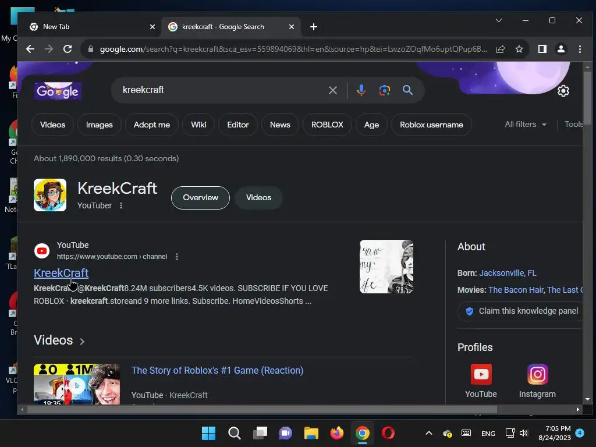Open more options beside YouTuber label
The image size is (596, 447).
121,205
